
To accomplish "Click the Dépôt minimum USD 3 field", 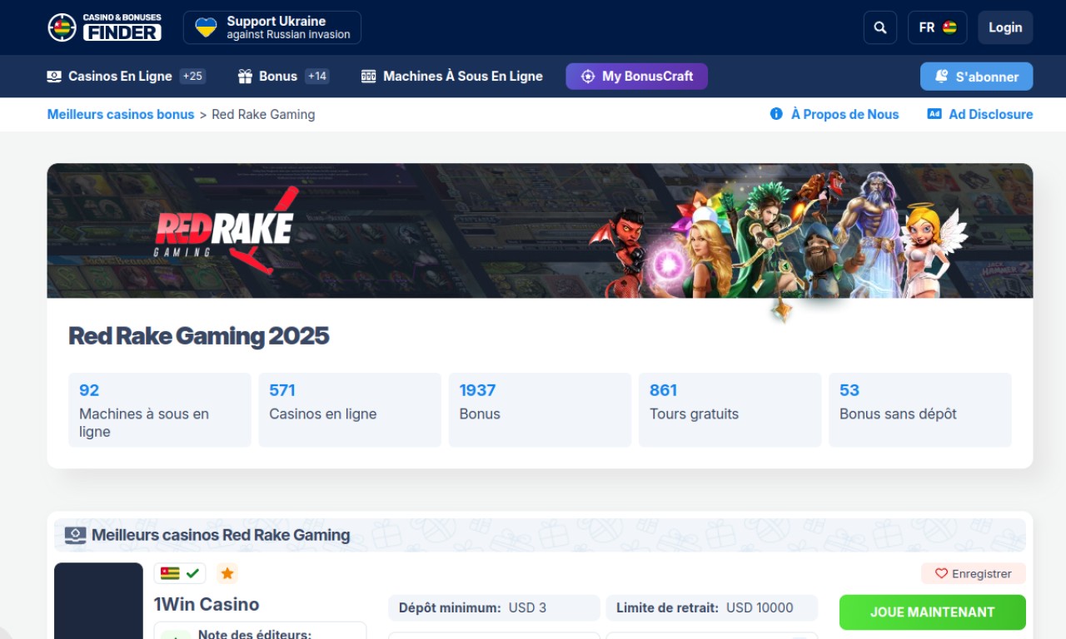I will [x=494, y=608].
